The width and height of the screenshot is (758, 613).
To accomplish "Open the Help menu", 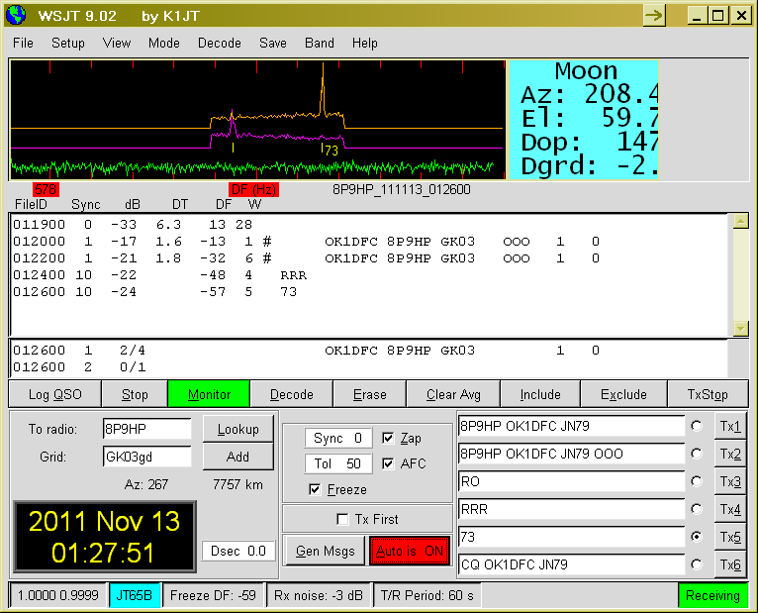I will [x=364, y=43].
